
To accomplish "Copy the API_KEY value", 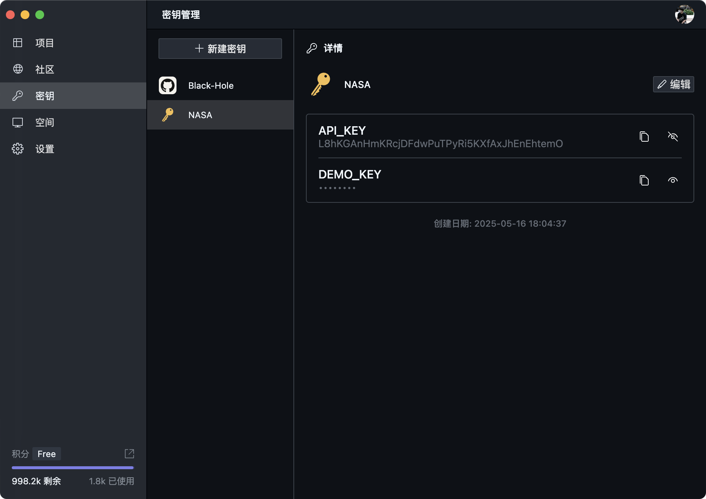I will (644, 137).
